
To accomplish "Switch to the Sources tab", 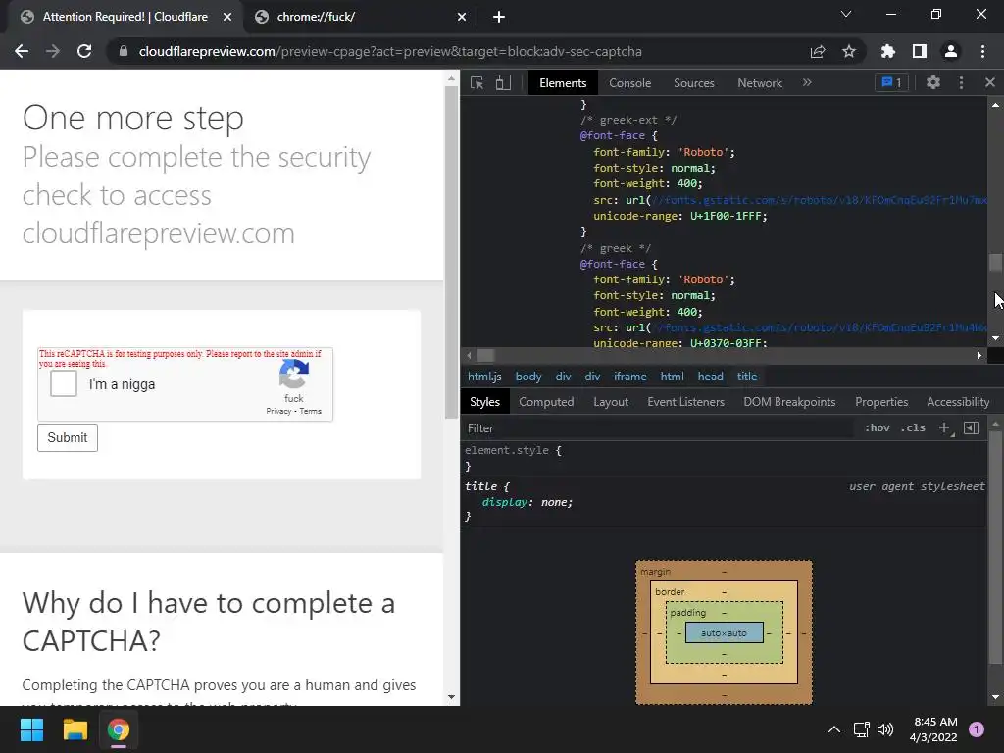I will tap(693, 83).
